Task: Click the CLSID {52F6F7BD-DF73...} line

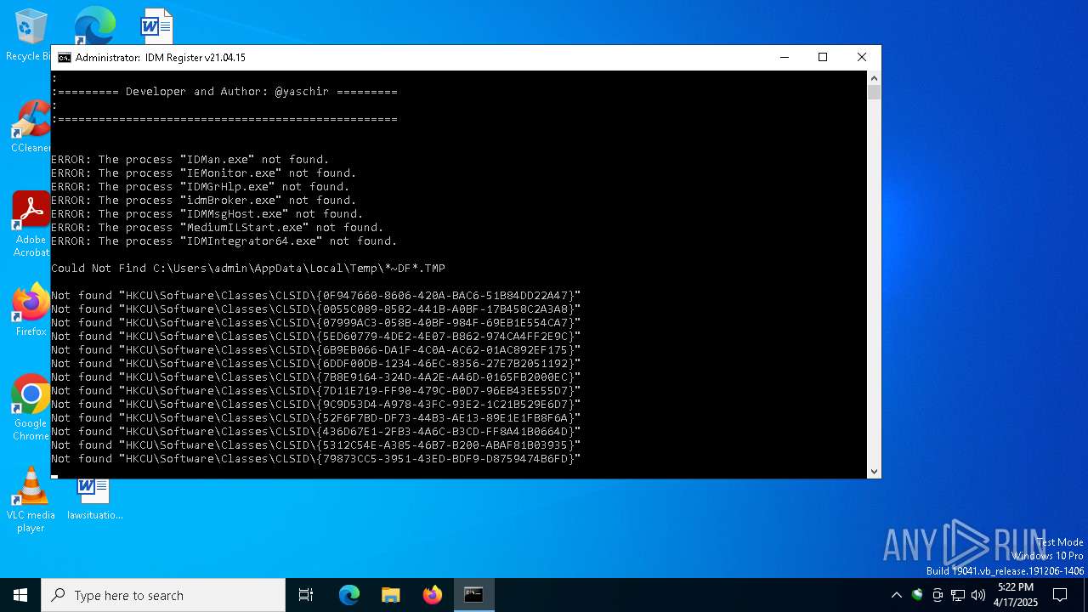Action: coord(316,418)
